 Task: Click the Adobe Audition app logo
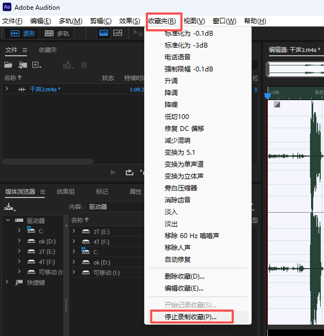point(7,7)
